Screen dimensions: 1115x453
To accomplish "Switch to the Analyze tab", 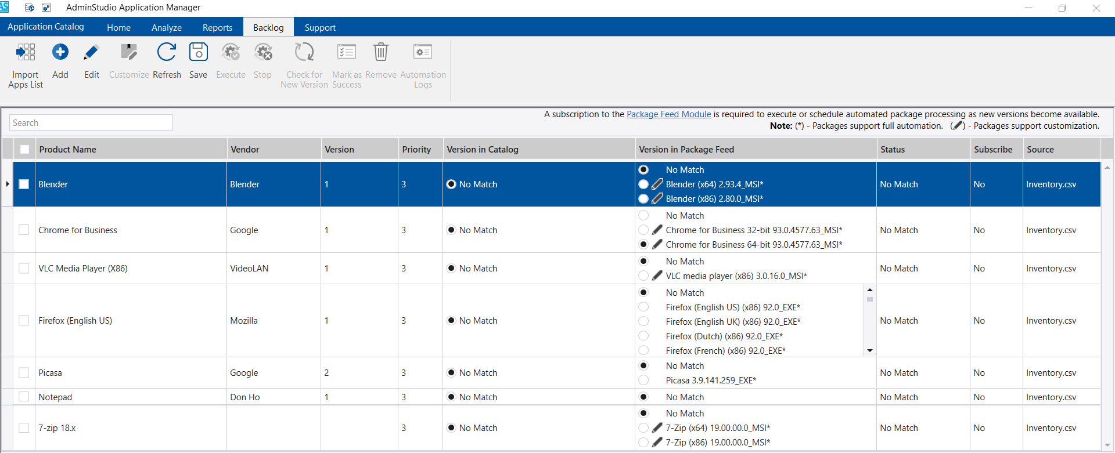I will point(167,28).
